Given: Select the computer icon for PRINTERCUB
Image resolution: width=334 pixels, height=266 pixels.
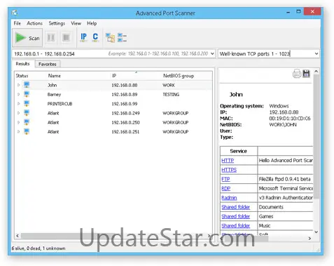Looking at the screenshot, I should pos(27,103).
